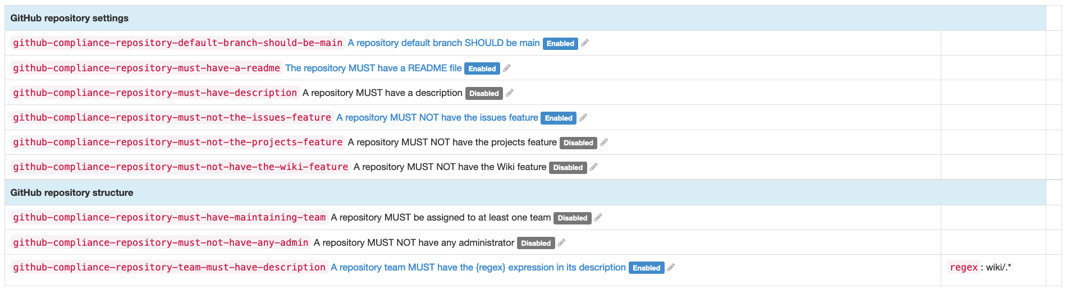This screenshot has width=1066, height=289.
Task: Click the 'wiki/.*' regex value
Action: [999, 267]
